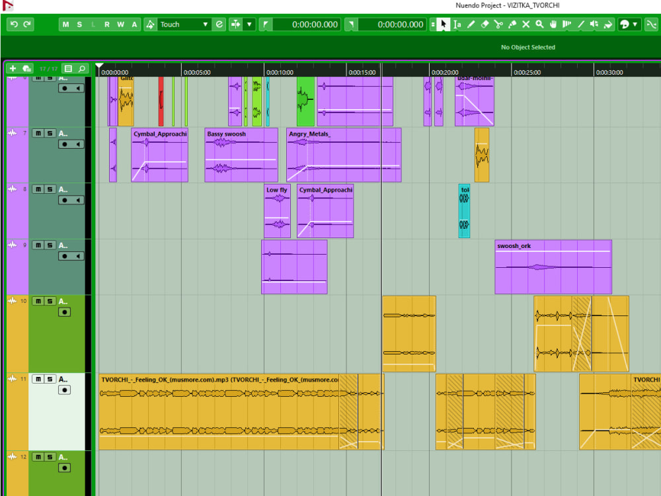Image resolution: width=661 pixels, height=496 pixels.
Task: Select the Line tool
Action: 580,24
